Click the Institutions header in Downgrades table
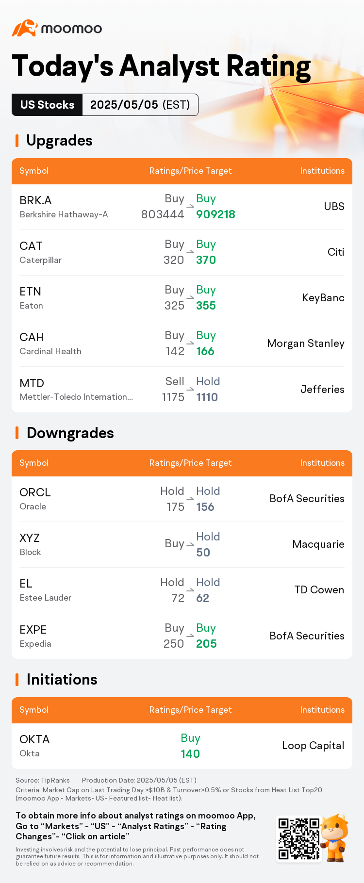 coord(322,463)
